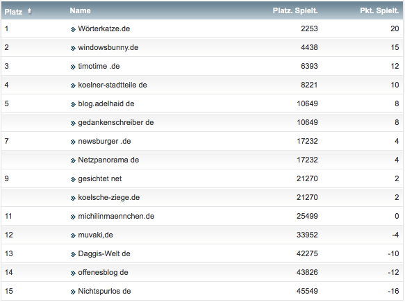Viewport: 405px width, 302px height.
Task: Select the value 25499 in michilinmaennchen.de row
Action: click(307, 216)
